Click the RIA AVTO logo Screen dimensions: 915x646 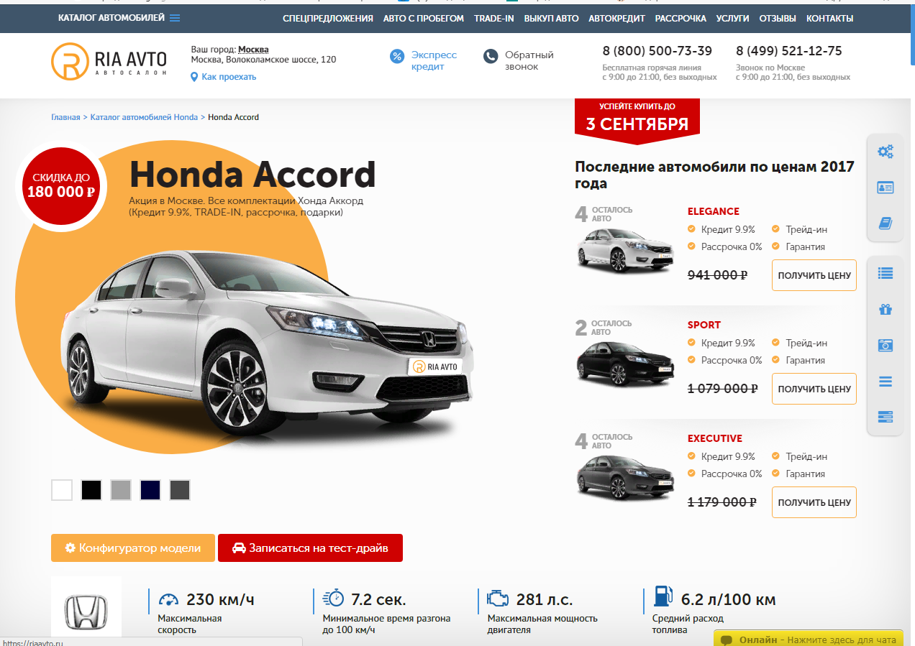(x=109, y=62)
